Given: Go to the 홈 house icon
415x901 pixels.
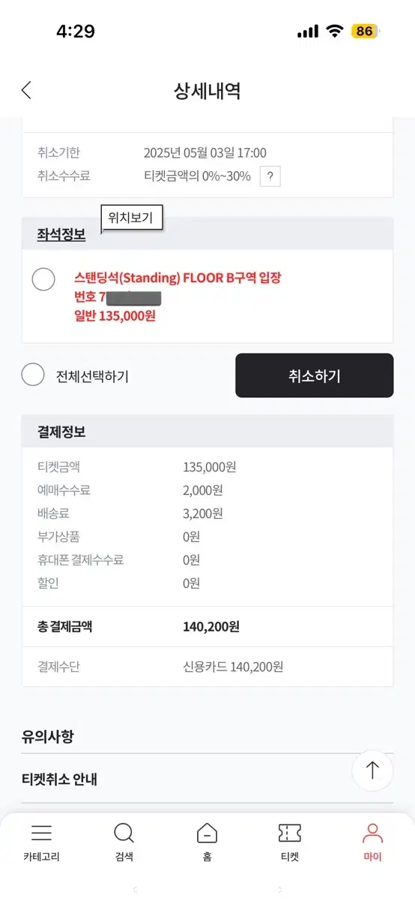Looking at the screenshot, I should (x=207, y=833).
